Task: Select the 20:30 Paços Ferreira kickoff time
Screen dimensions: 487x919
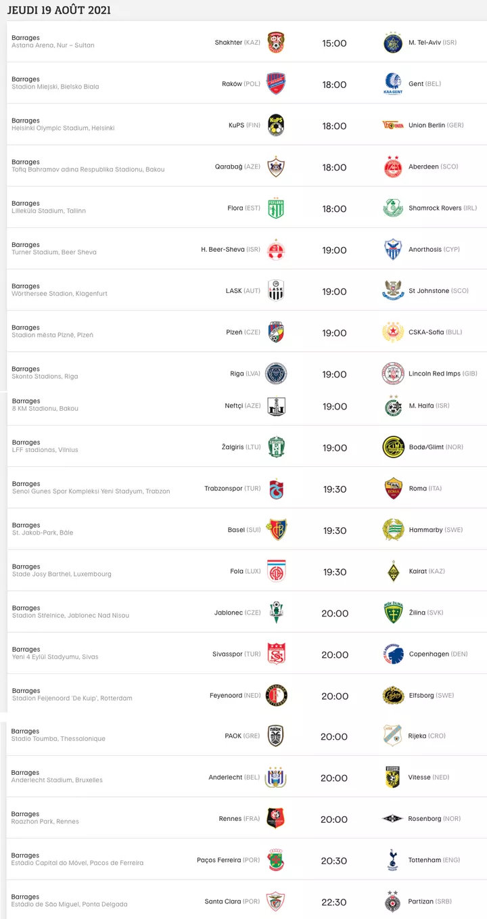Action: pos(334,861)
